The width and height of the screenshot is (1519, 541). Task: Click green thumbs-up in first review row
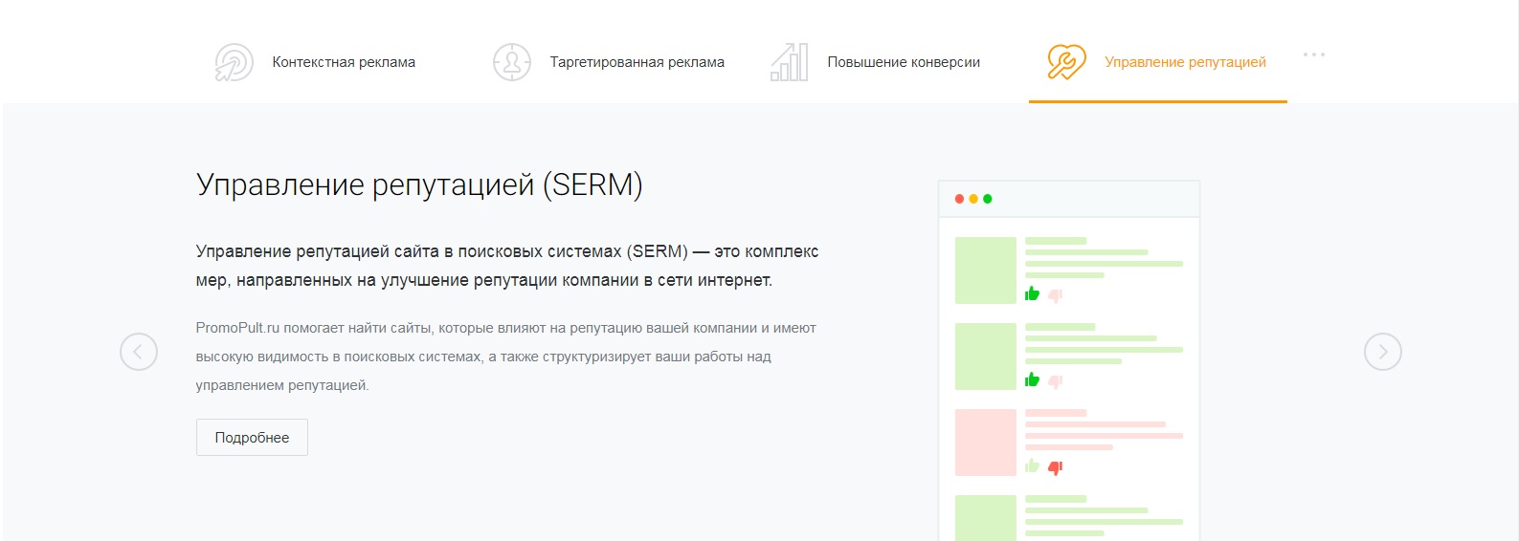1032,293
